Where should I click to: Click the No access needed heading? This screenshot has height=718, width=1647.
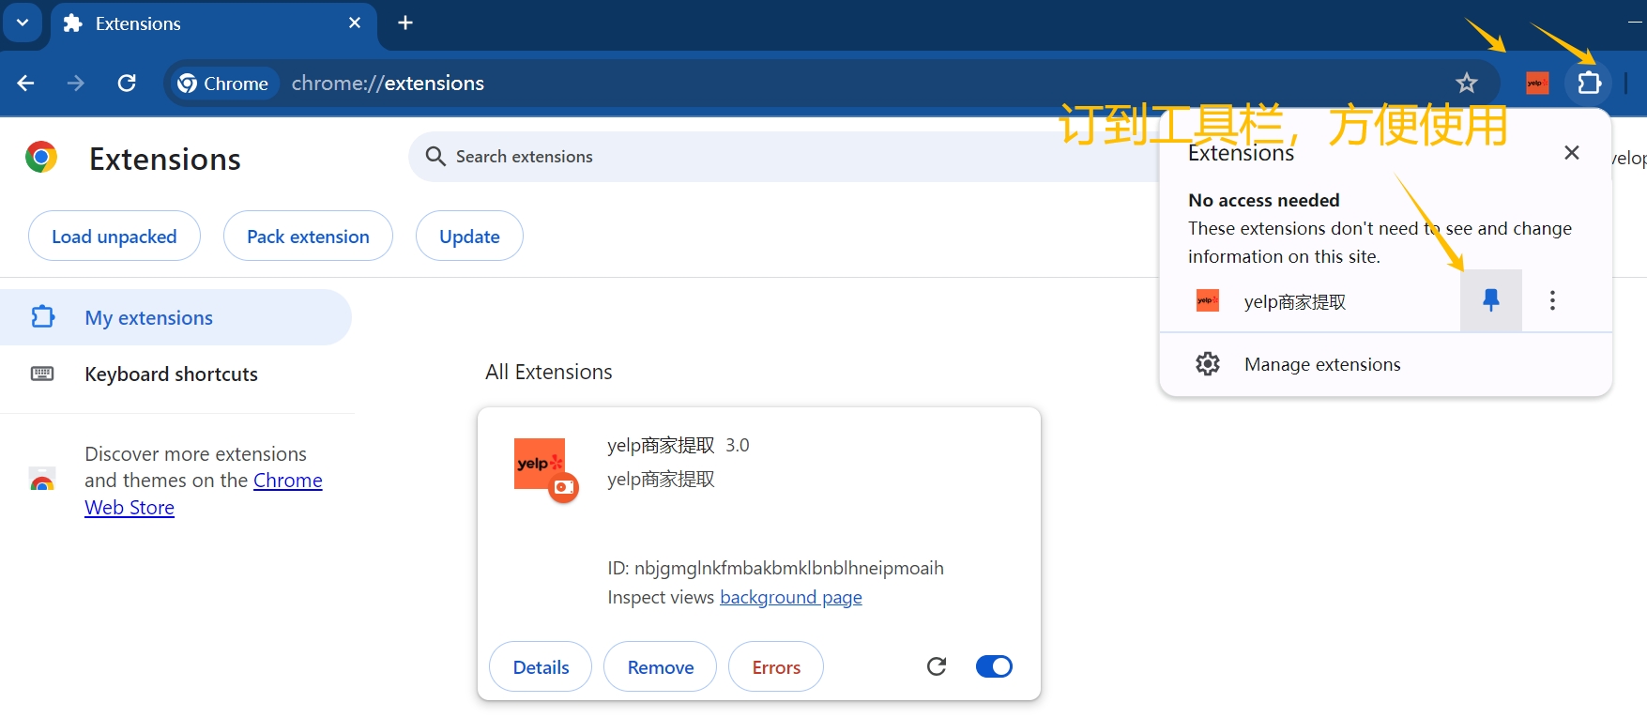pos(1264,200)
